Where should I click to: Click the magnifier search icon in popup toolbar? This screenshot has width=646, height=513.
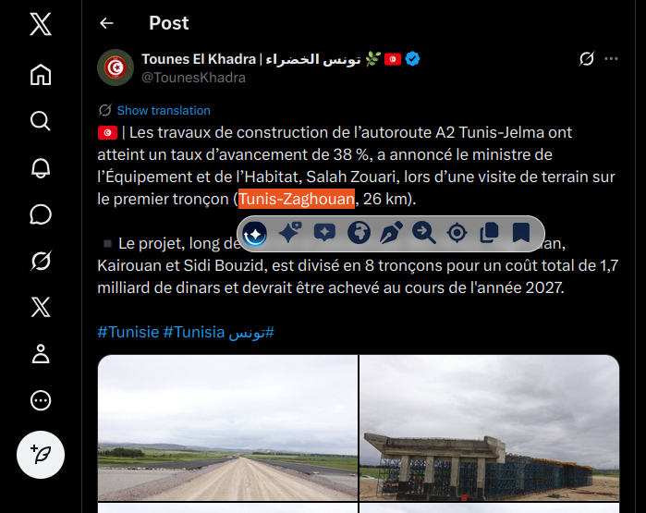pos(424,233)
